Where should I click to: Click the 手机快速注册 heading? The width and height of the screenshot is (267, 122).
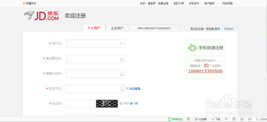pos(211,48)
